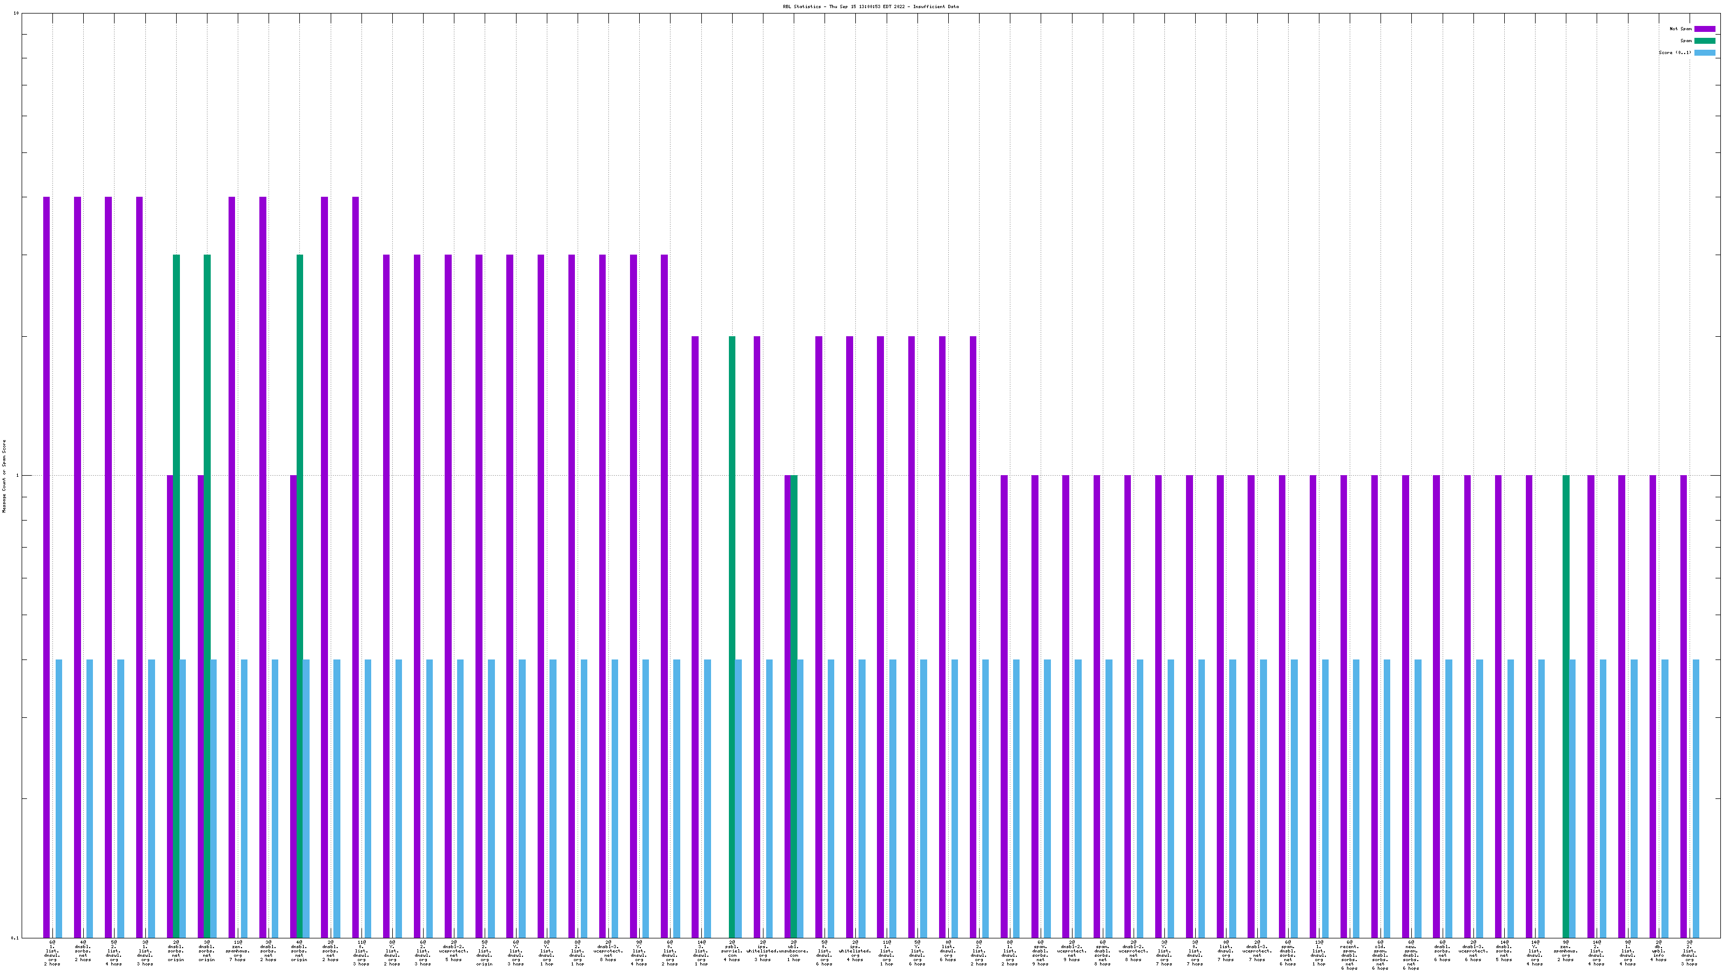This screenshot has width=1729, height=973.
Task: Click the recent.spam.dnsbl.sorbs.net 6 hops label
Action: pyautogui.click(x=1349, y=956)
